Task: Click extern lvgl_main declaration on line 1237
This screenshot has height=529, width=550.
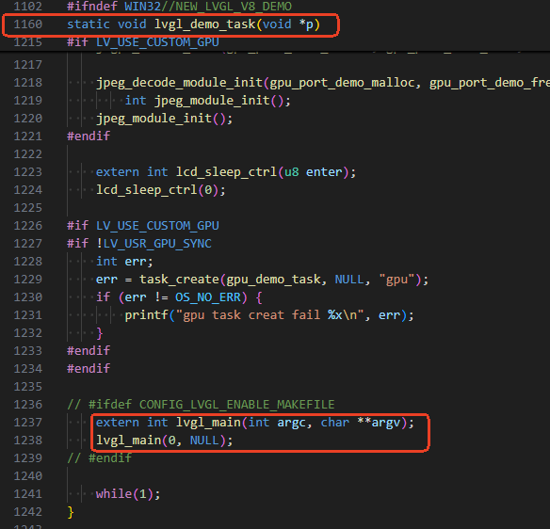Action: (255, 423)
